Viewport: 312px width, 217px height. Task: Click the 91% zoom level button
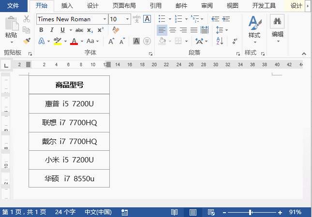[x=295, y=212]
